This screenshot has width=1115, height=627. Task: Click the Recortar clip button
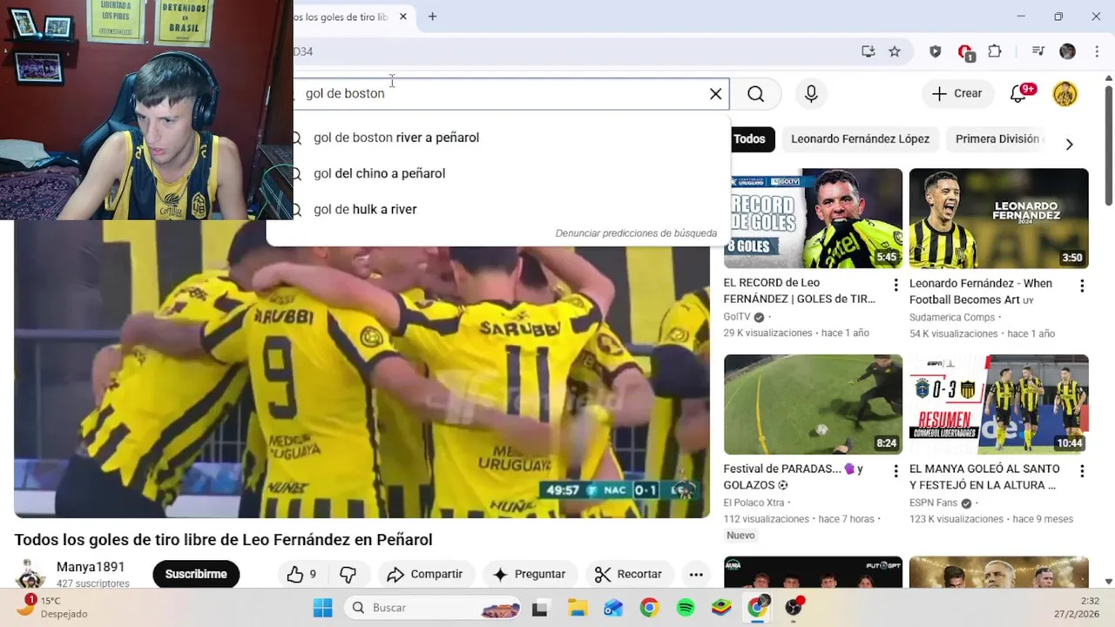(628, 574)
